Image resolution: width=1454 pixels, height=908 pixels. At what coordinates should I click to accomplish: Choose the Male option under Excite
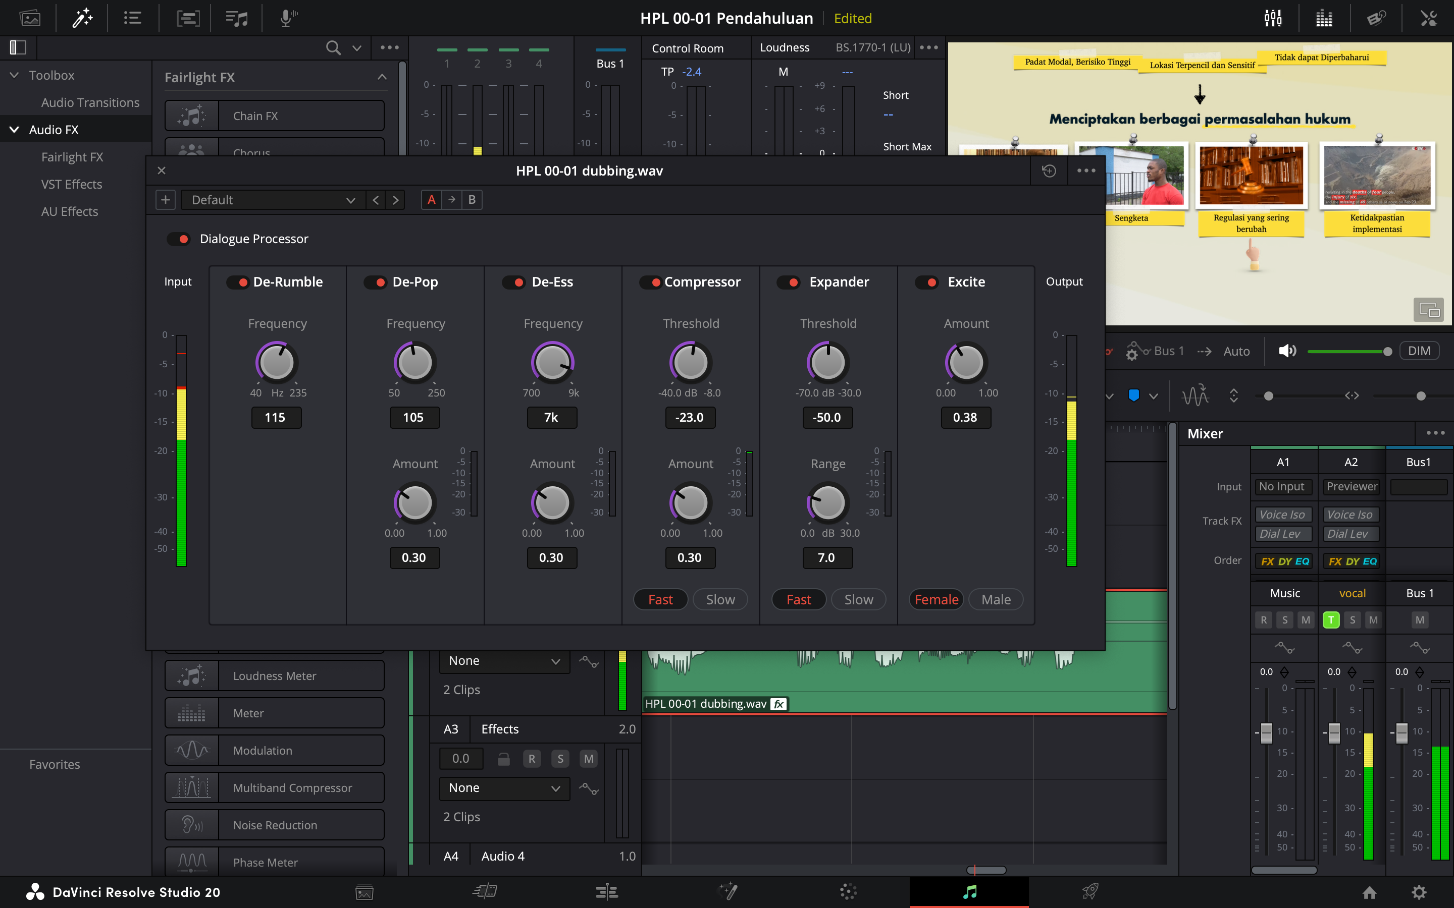tap(996, 599)
